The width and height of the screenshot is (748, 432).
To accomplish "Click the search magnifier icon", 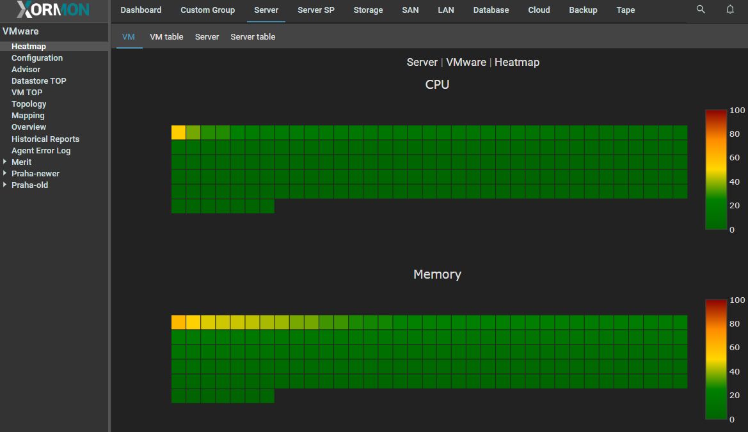I will (701, 10).
